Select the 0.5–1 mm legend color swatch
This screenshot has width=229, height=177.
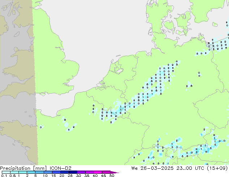(x=14, y=172)
